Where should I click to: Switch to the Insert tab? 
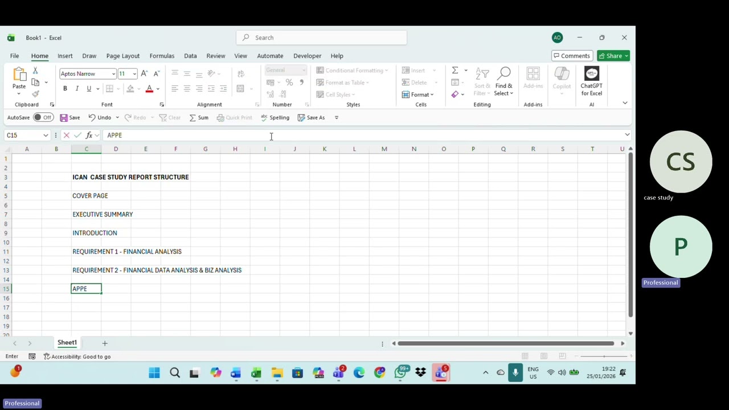tap(65, 56)
